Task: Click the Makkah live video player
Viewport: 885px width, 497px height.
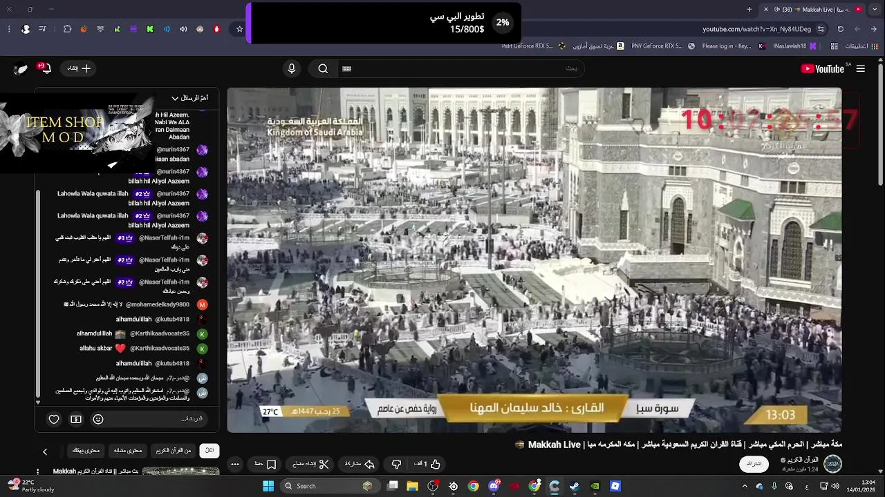Action: (x=534, y=260)
